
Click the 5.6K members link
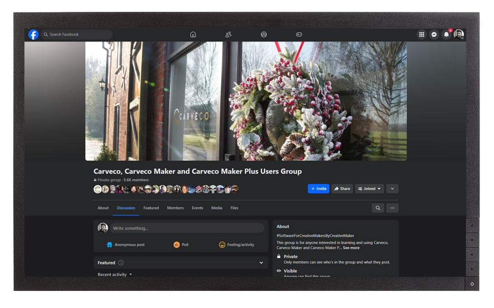(x=136, y=180)
